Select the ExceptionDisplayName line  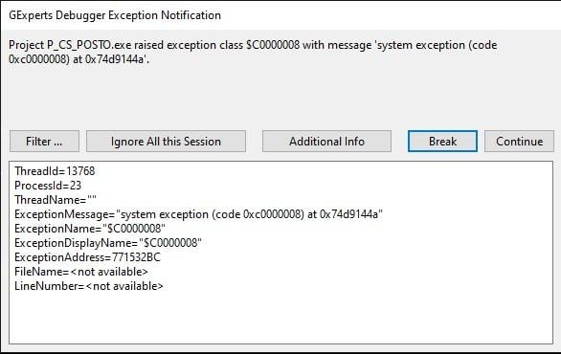click(108, 243)
